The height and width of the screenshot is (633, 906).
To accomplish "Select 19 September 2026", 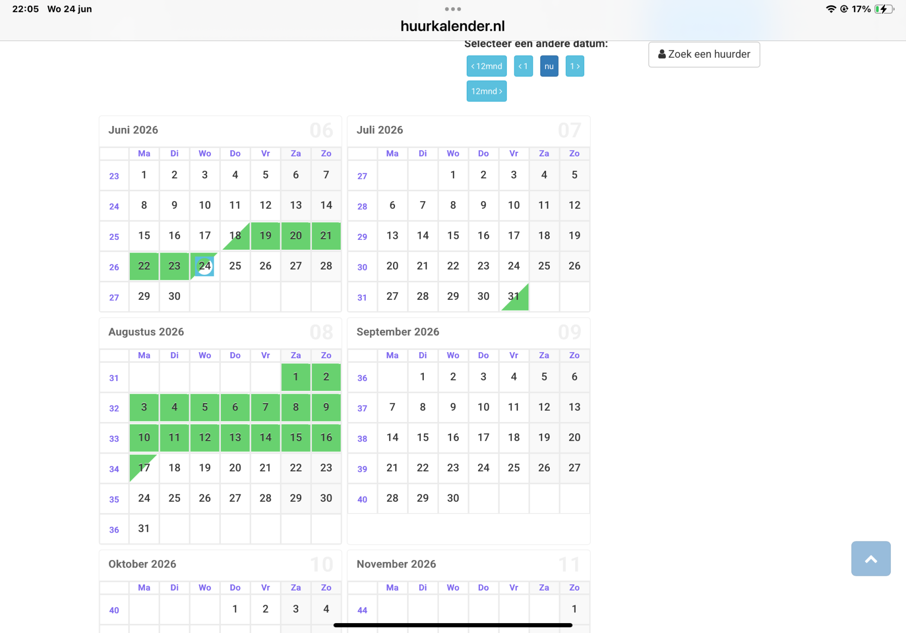I will pos(544,438).
